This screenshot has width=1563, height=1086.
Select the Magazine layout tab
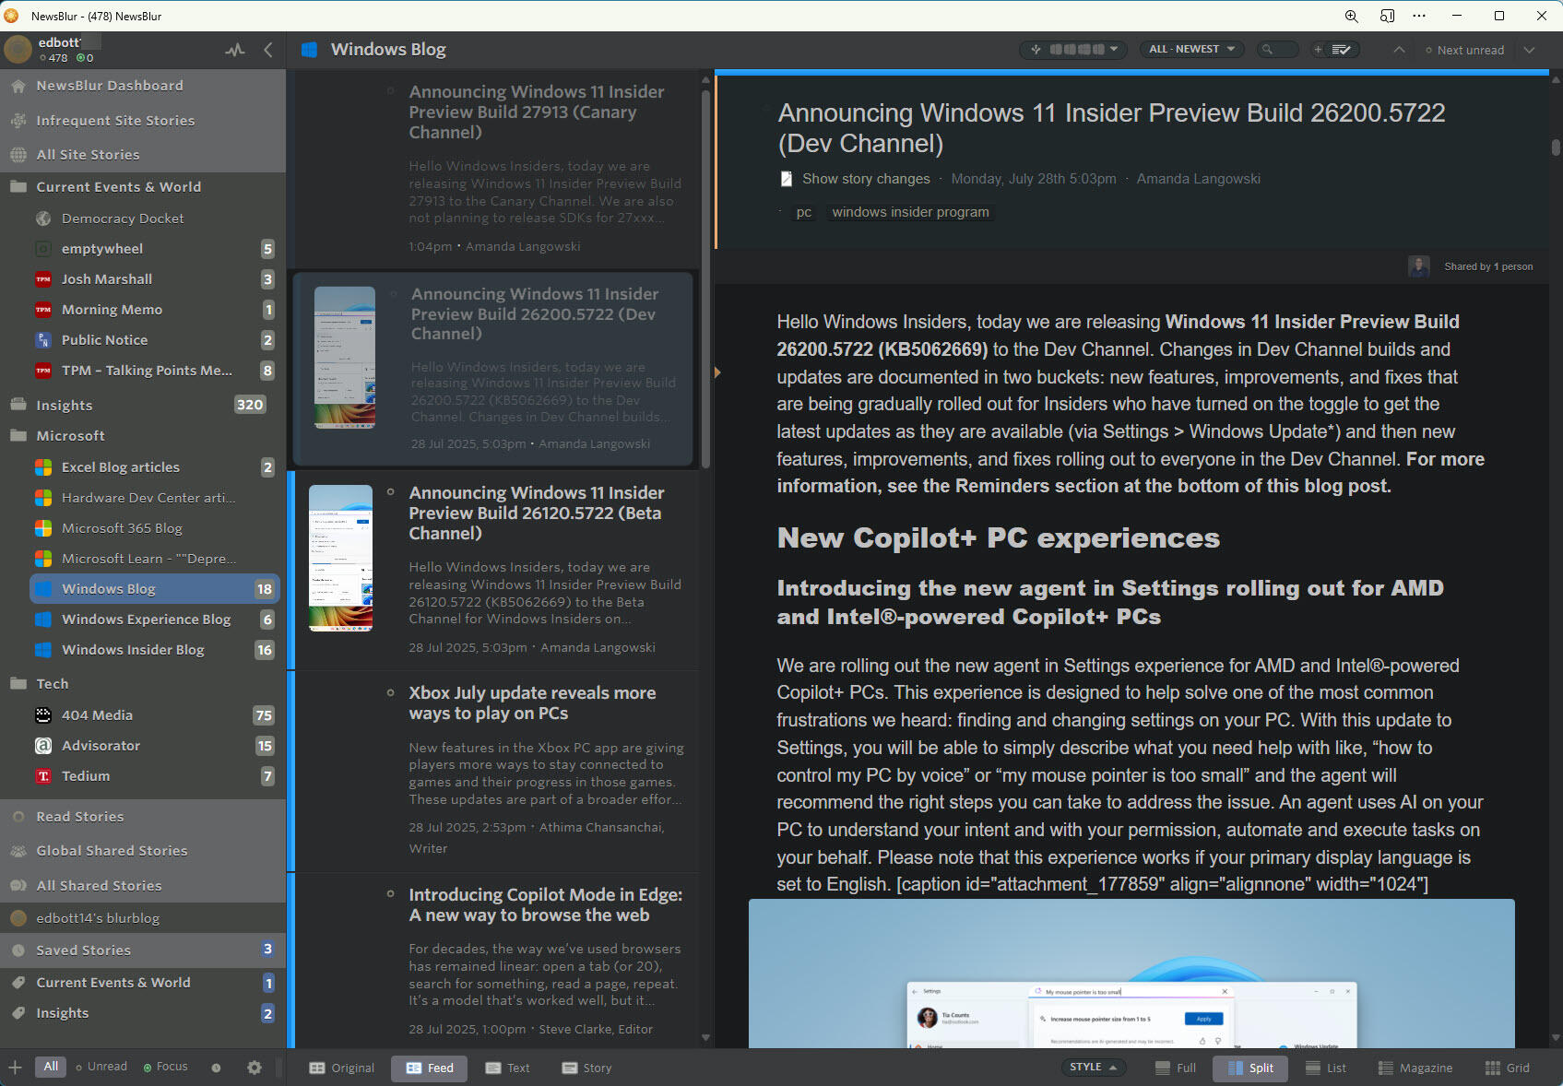coord(1415,1068)
